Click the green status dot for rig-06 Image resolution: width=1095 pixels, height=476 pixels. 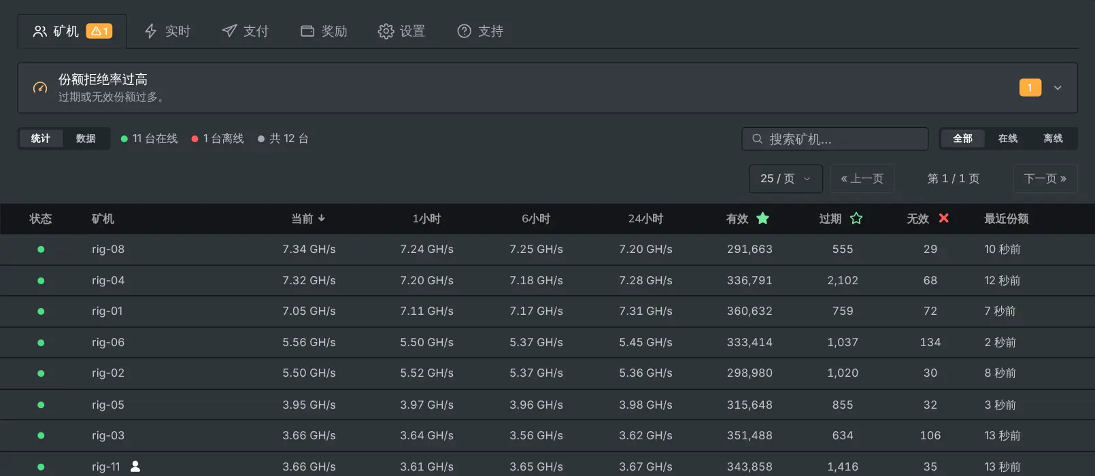click(41, 343)
